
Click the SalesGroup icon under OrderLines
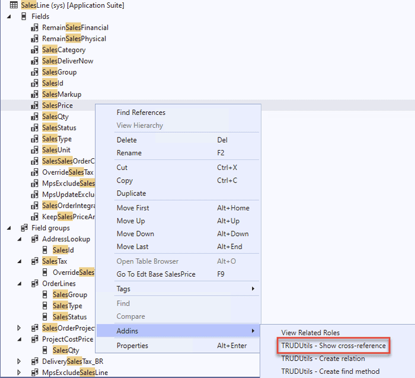pos(45,295)
